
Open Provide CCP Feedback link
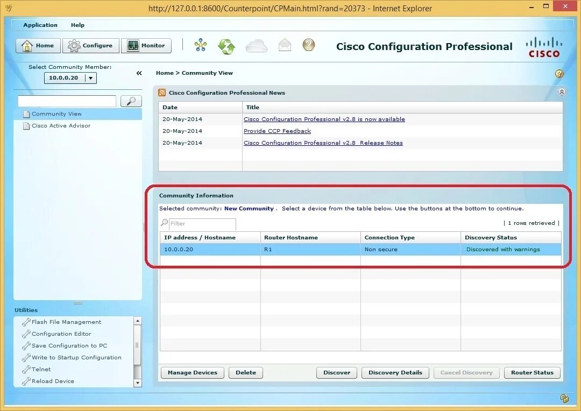pyautogui.click(x=277, y=131)
